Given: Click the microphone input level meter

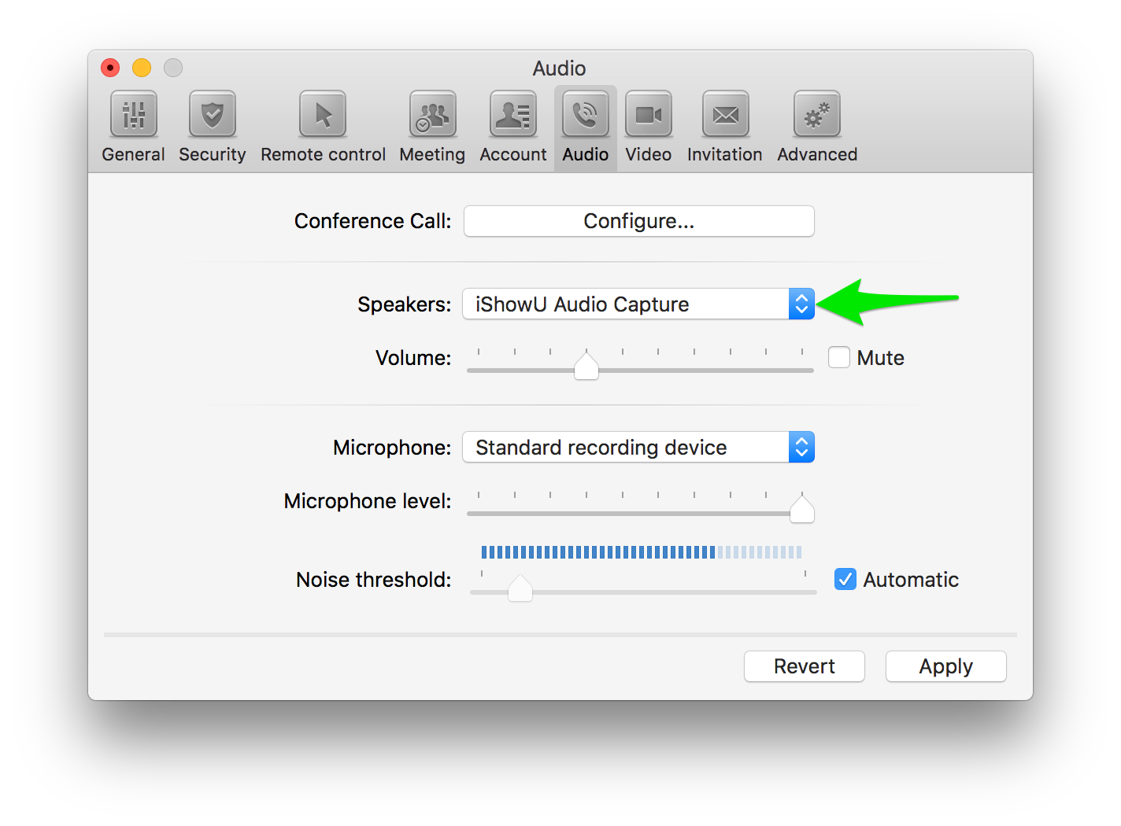Looking at the screenshot, I should pos(642,552).
